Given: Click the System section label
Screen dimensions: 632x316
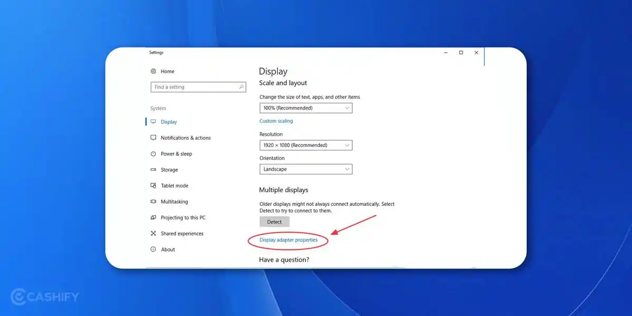Looking at the screenshot, I should [x=158, y=108].
